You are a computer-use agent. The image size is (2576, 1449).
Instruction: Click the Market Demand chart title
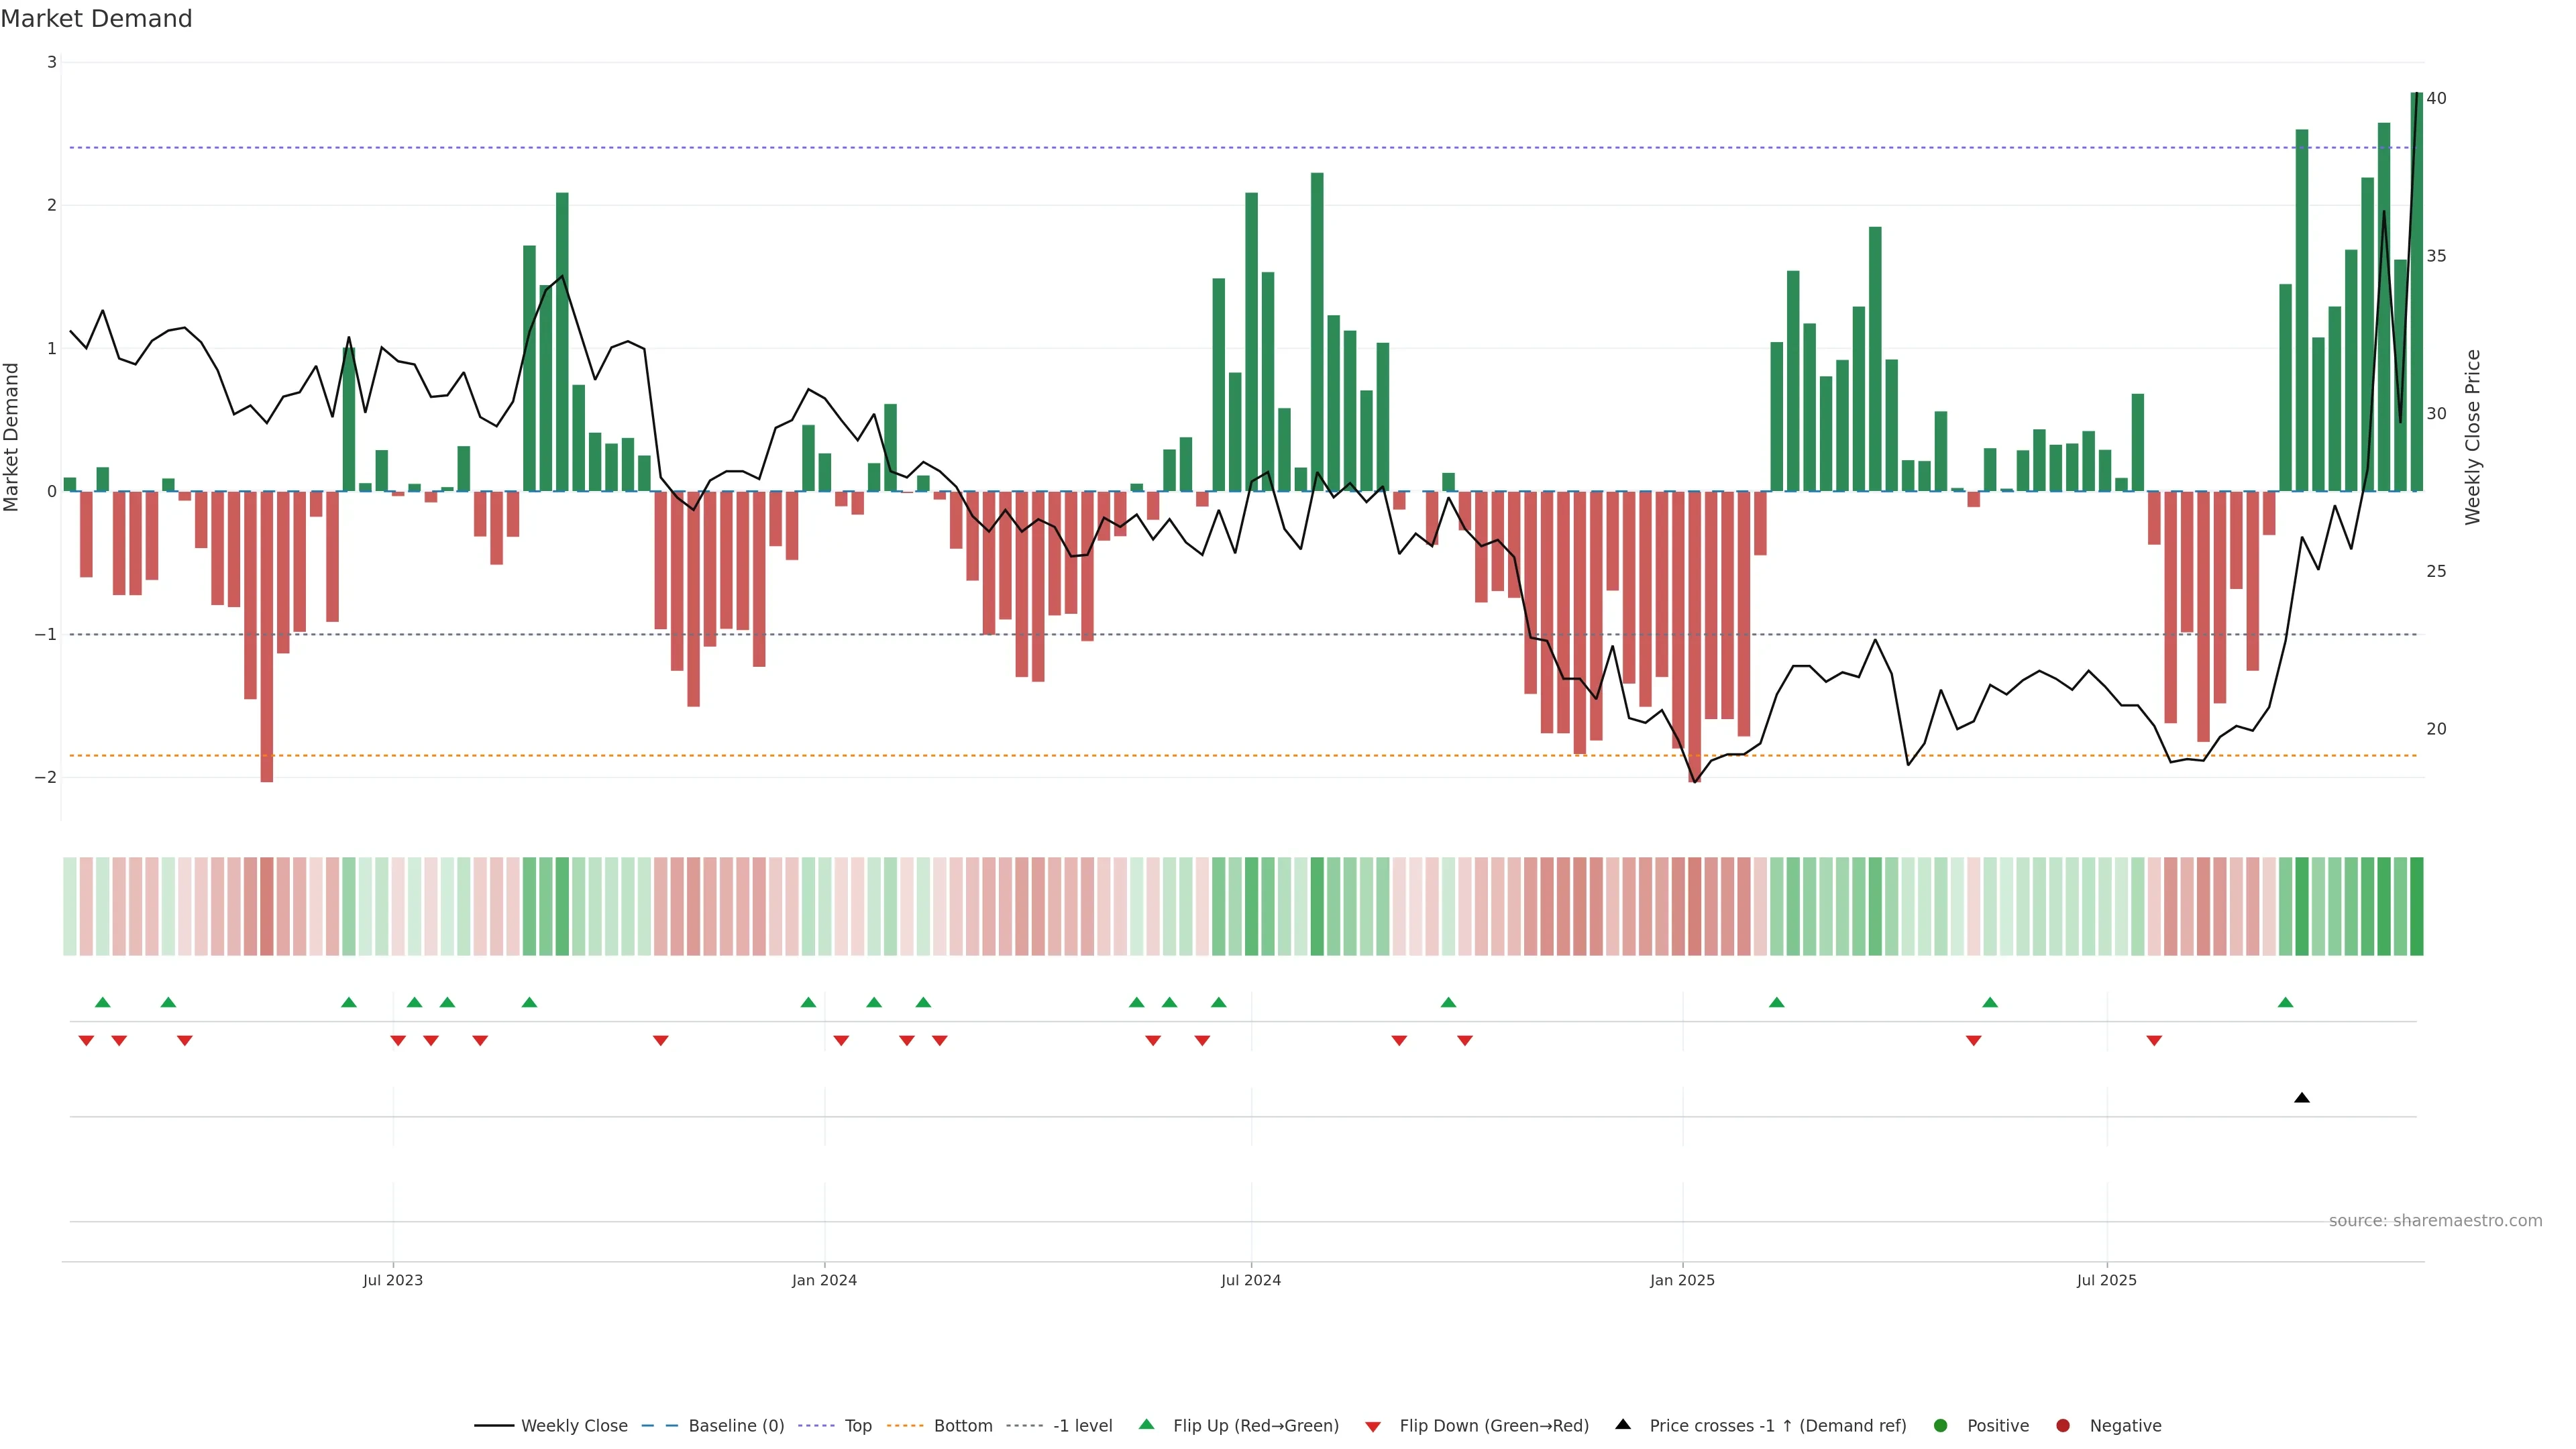[x=96, y=19]
